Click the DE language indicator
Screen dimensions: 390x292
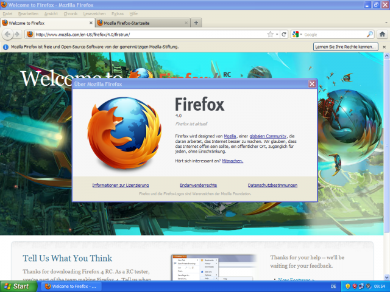(333, 287)
